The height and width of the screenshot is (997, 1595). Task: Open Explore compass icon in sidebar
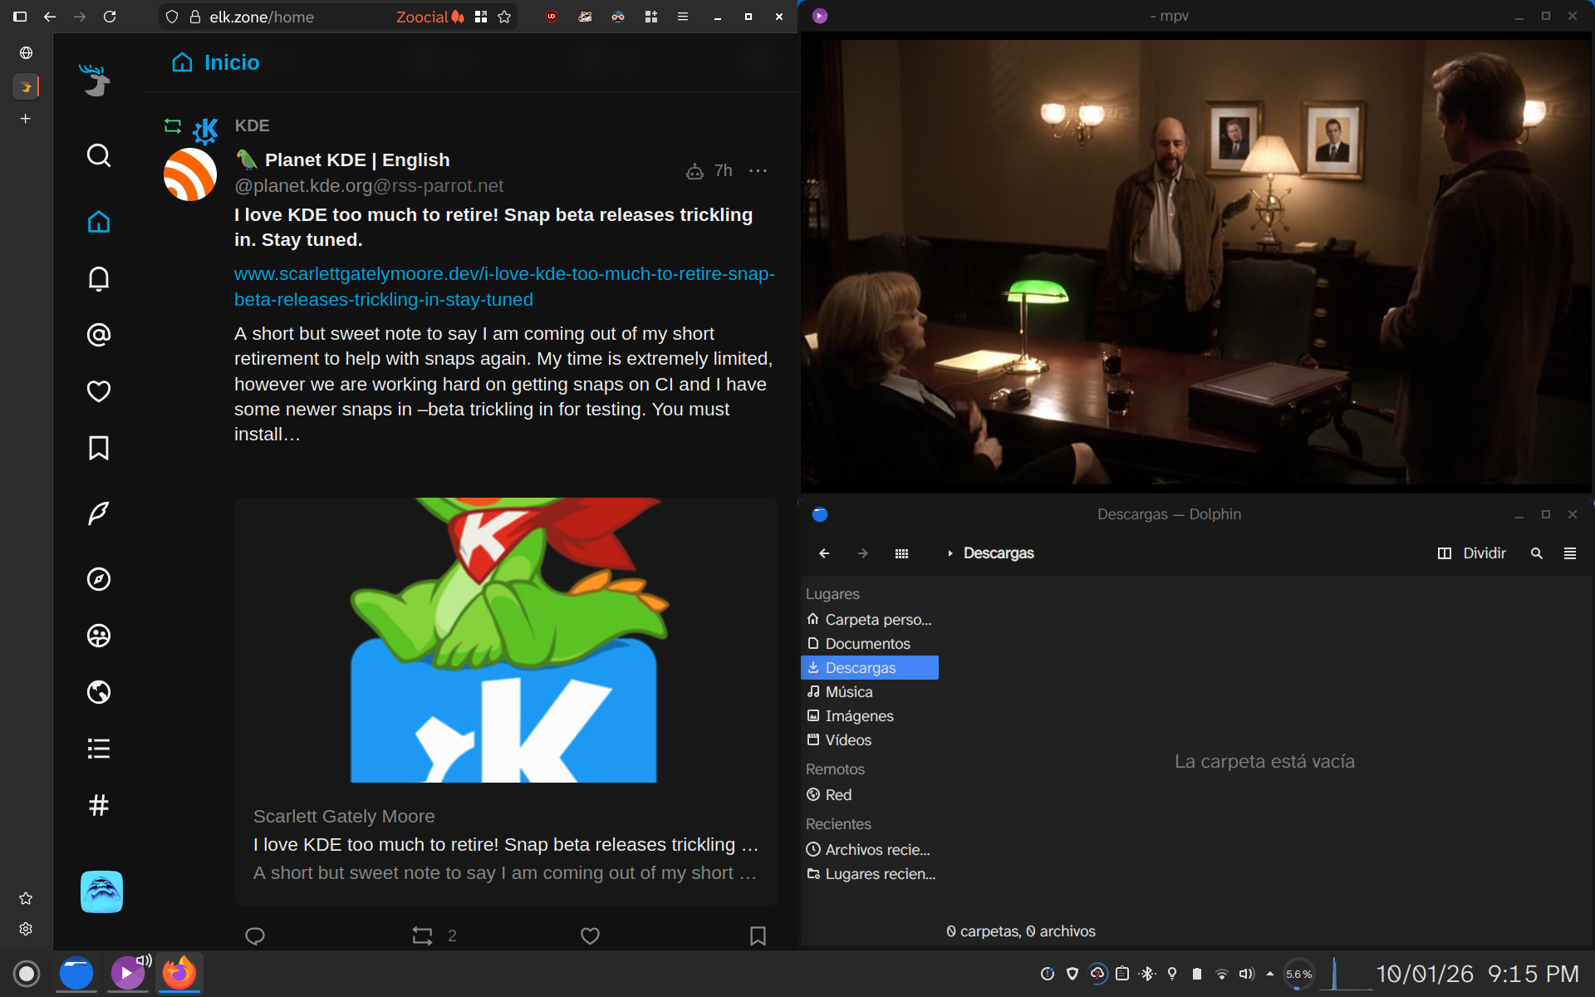point(99,579)
